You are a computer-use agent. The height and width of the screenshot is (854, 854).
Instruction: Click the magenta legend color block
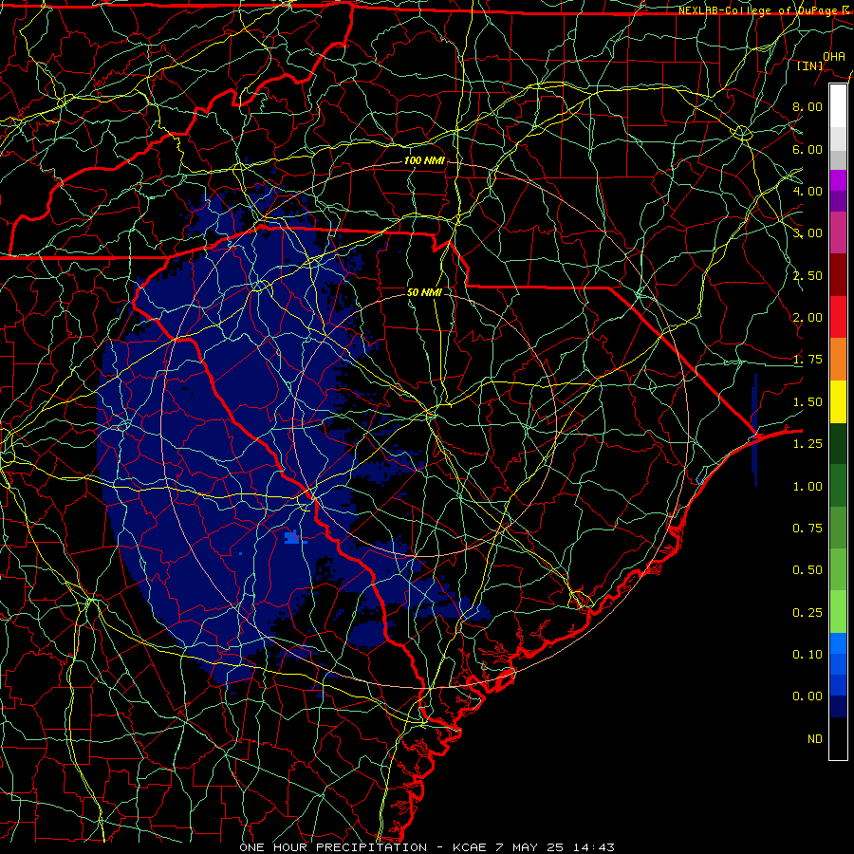click(x=838, y=180)
